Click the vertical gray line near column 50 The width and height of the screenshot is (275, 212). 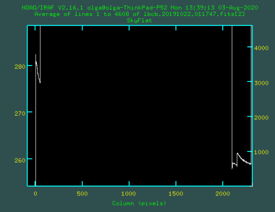[40, 53]
